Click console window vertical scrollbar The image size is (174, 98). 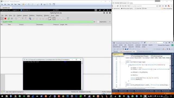coord(82,75)
